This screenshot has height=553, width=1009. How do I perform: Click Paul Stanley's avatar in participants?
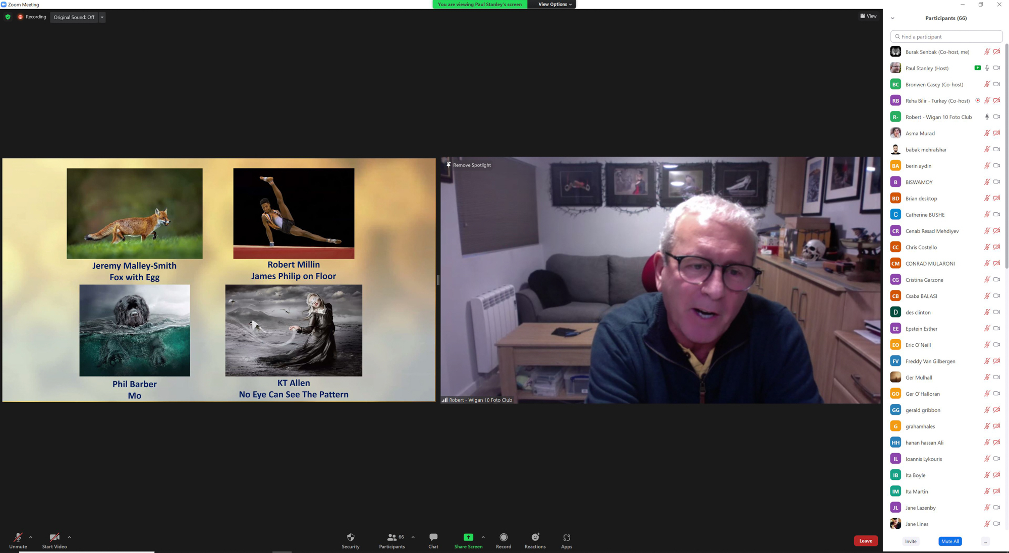coord(895,68)
